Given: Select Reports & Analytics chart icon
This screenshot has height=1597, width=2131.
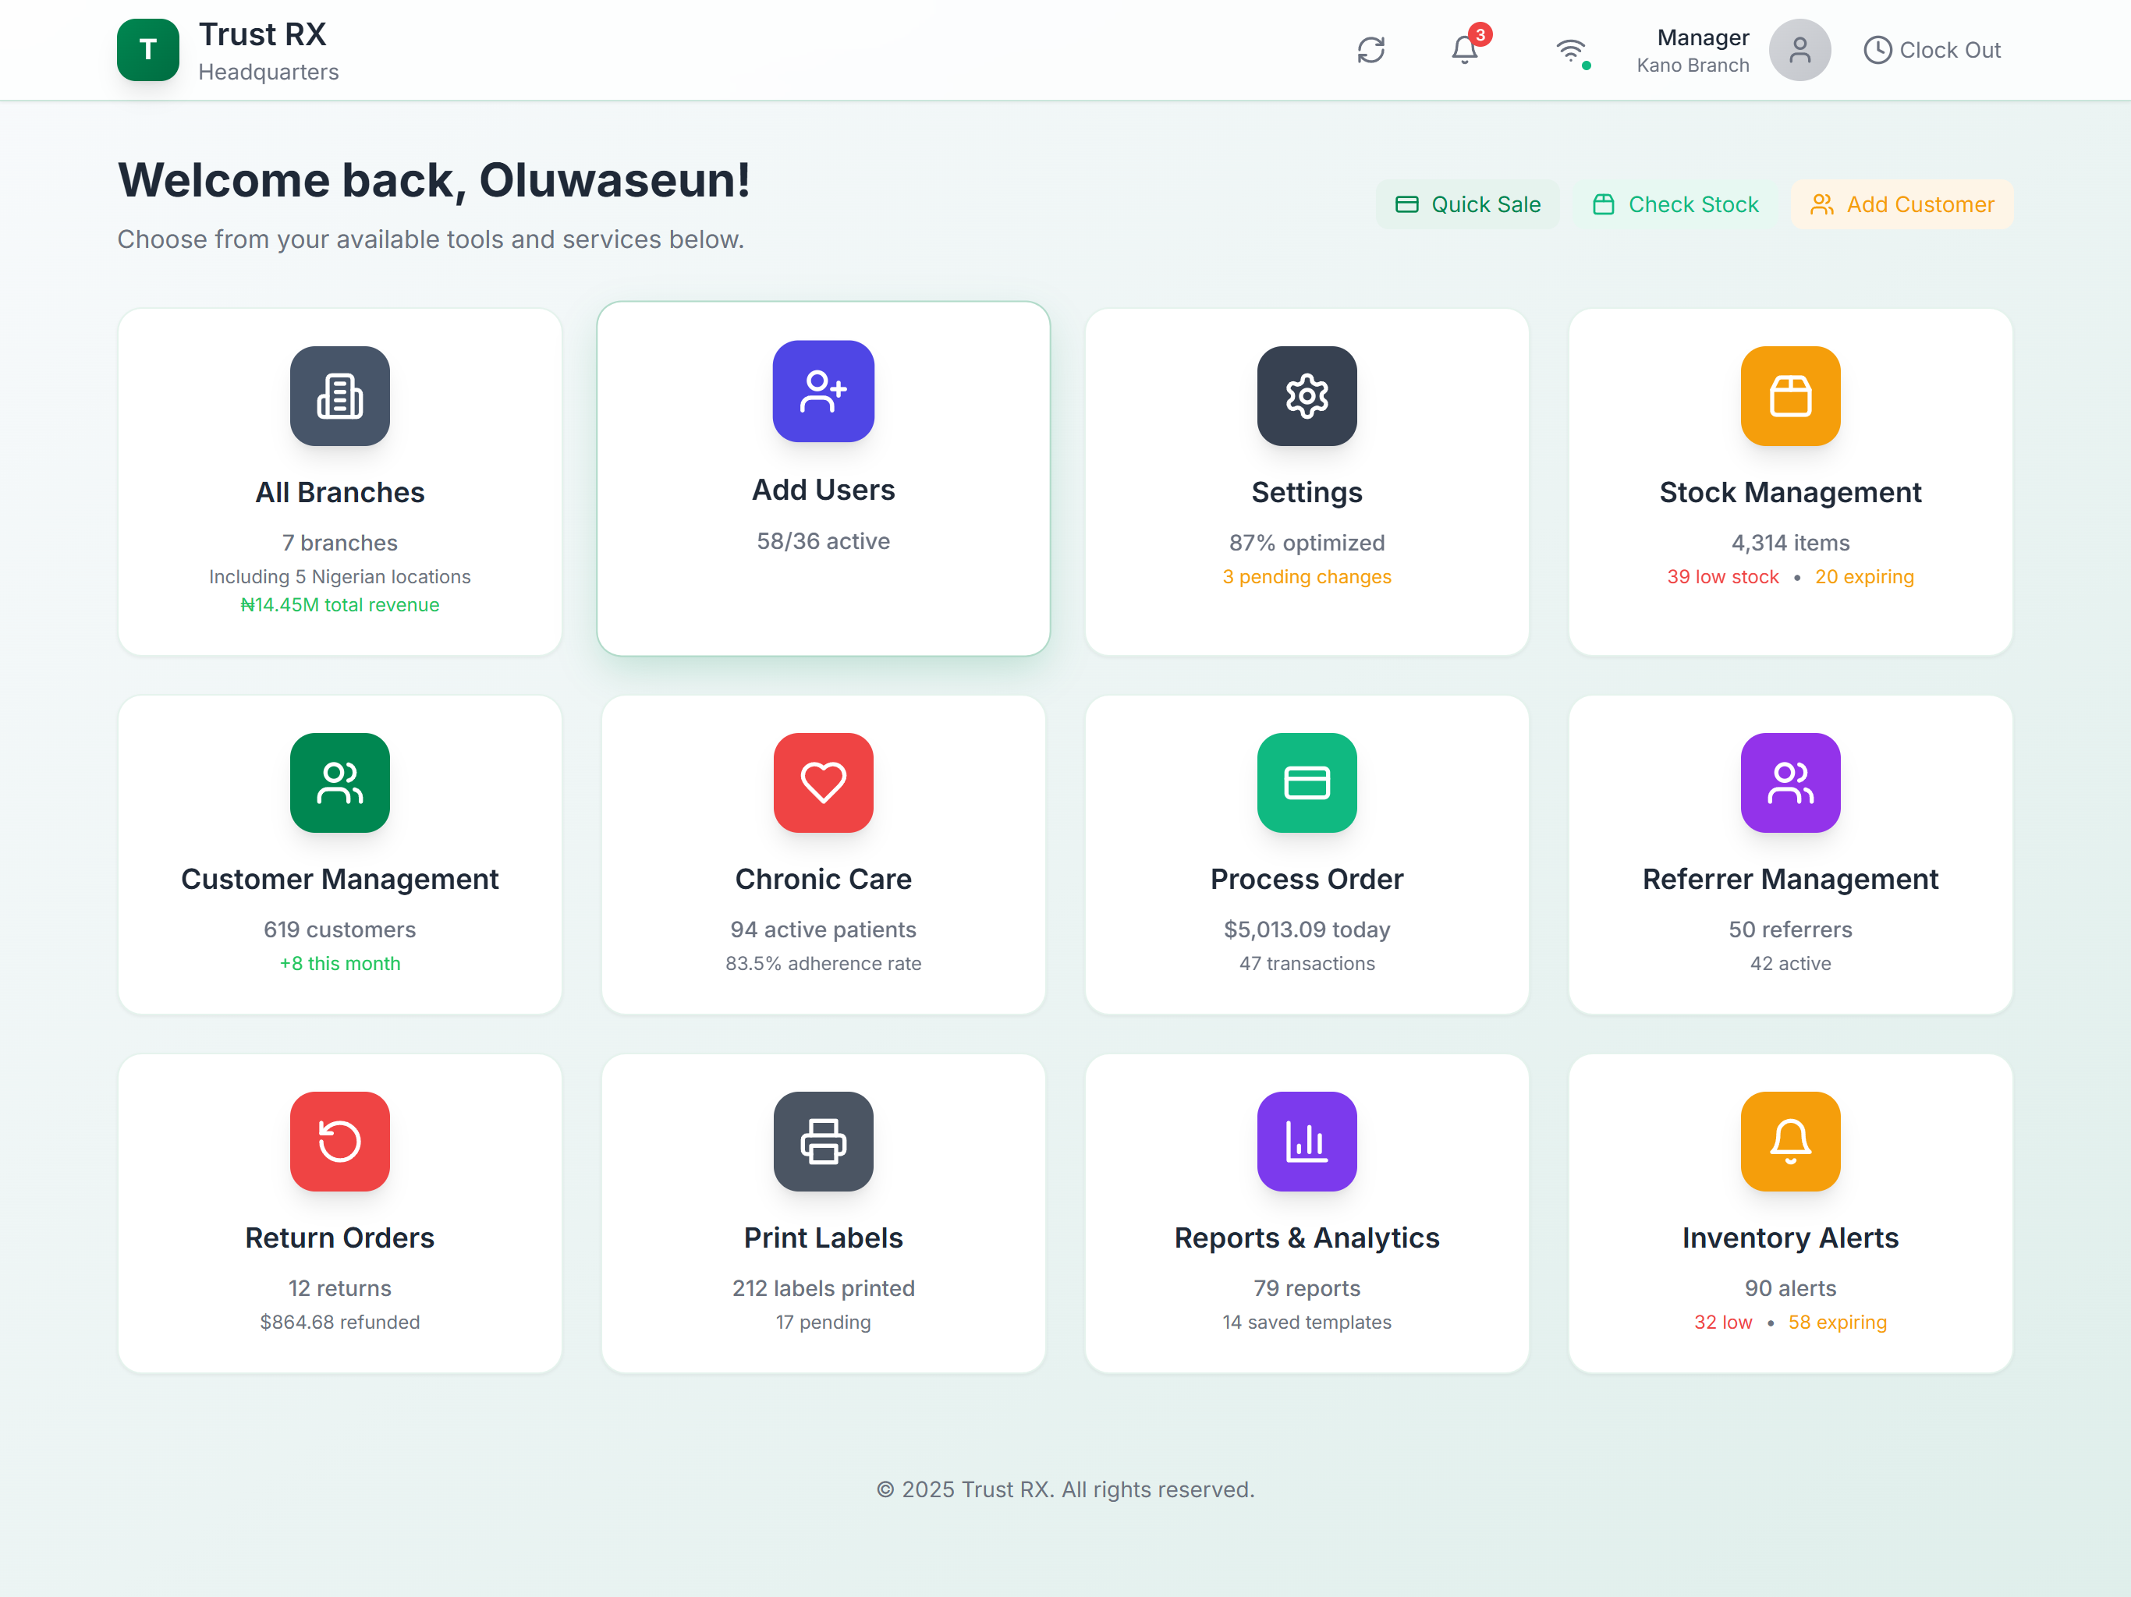Looking at the screenshot, I should (1307, 1141).
